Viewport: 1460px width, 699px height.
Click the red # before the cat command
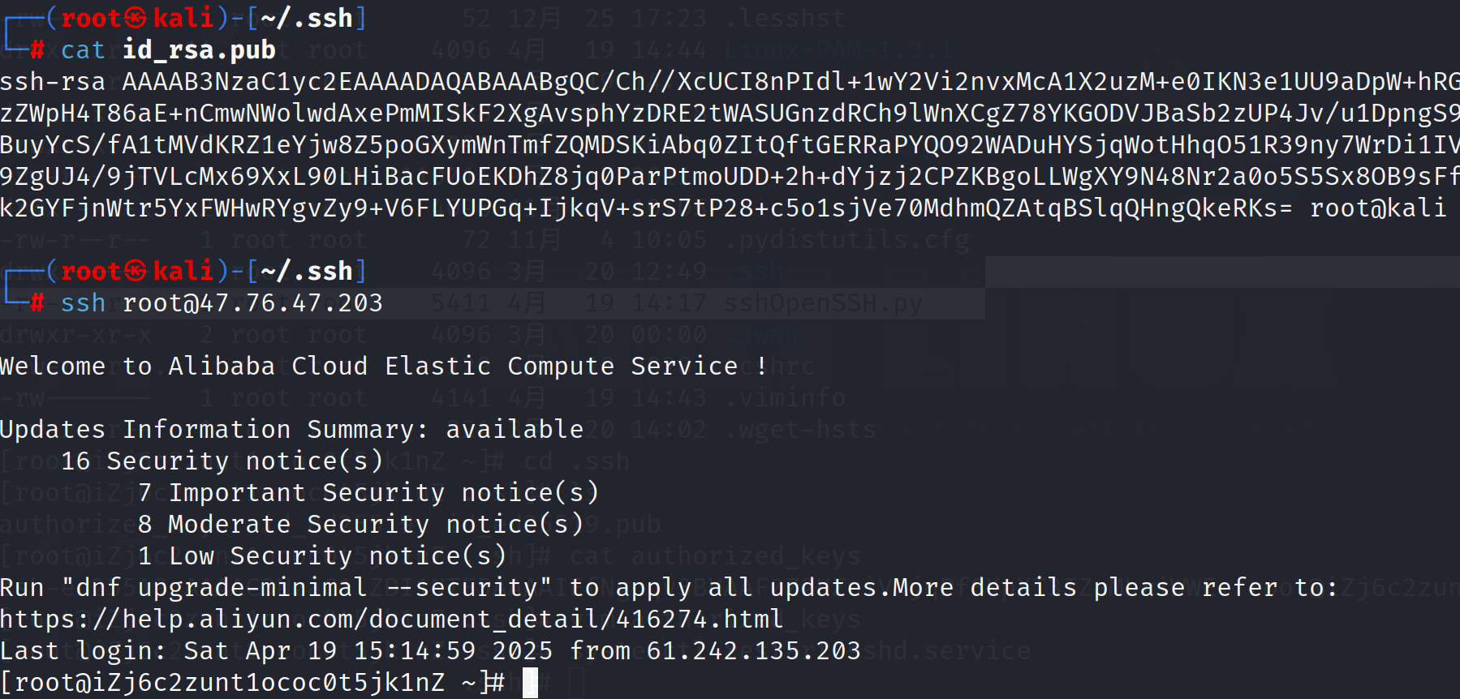click(x=37, y=50)
